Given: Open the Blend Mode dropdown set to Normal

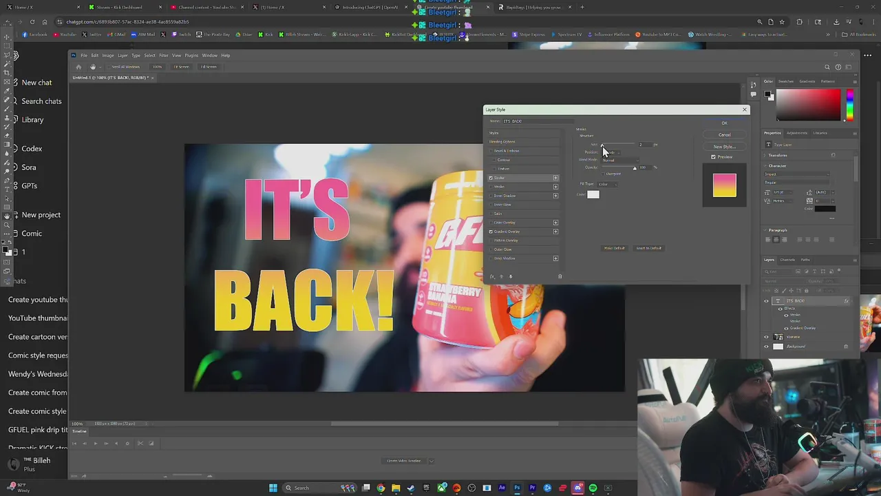Looking at the screenshot, I should point(619,160).
